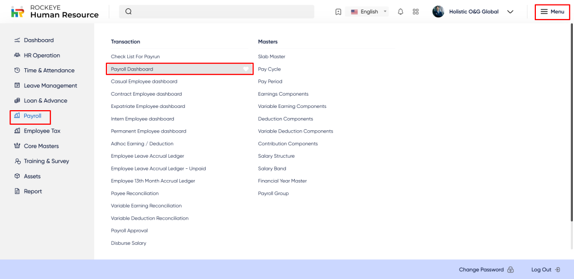
Task: Open Check List For Payrun link
Action: [x=135, y=56]
